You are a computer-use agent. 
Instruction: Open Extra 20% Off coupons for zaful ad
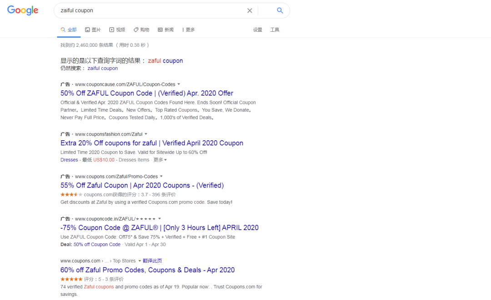152,143
